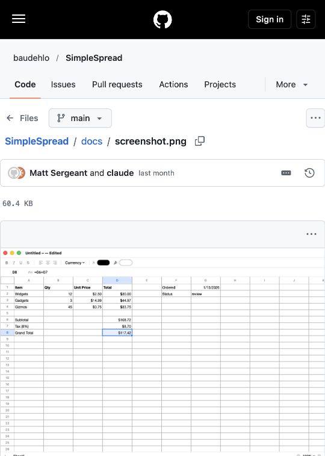Click 'Unit Price' header cell in preview
The height and width of the screenshot is (456, 325).
tap(88, 287)
